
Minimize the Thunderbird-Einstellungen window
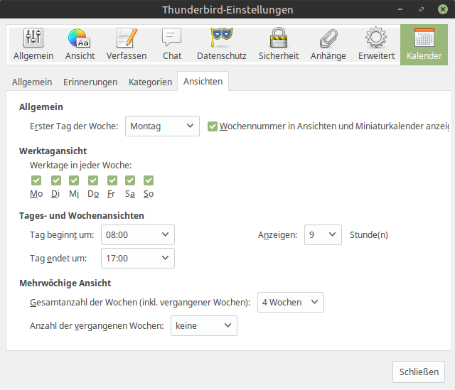click(400, 9)
